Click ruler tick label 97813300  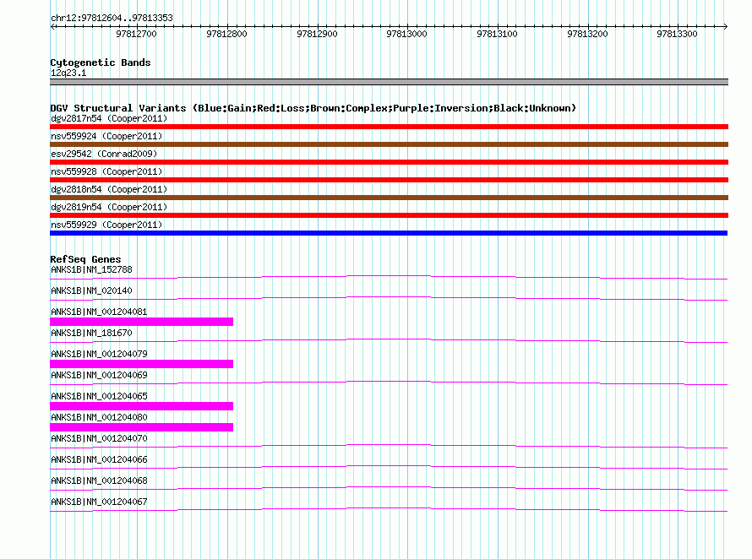tap(677, 34)
